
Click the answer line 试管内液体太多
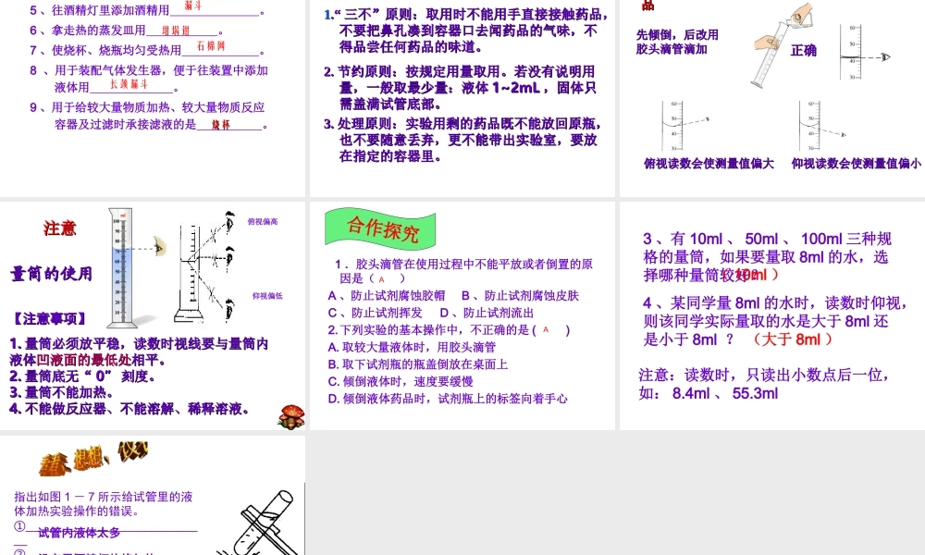tap(79, 533)
